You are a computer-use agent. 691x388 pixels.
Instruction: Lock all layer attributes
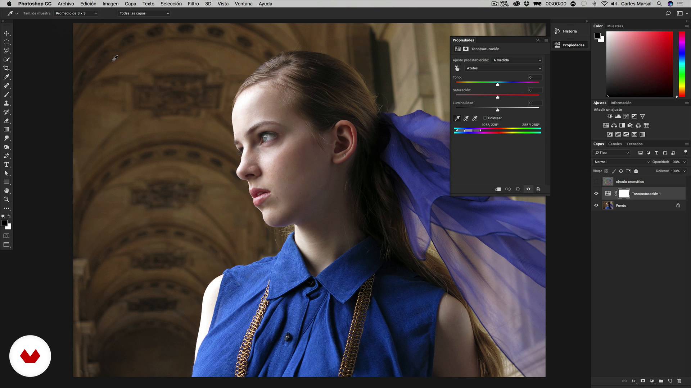tap(636, 171)
